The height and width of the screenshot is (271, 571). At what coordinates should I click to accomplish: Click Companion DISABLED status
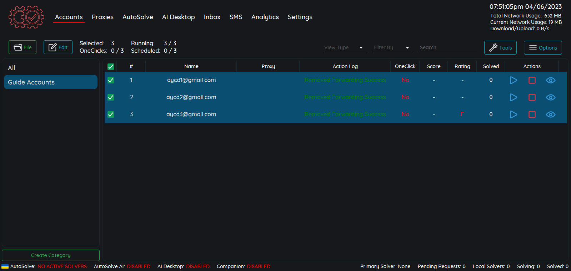[259, 266]
